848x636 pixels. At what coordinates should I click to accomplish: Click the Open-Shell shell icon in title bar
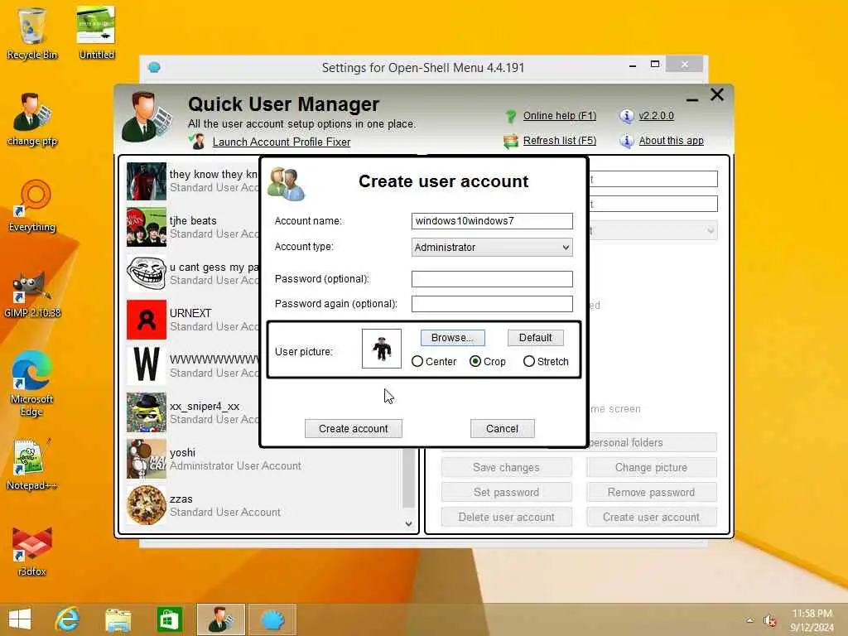[154, 68]
